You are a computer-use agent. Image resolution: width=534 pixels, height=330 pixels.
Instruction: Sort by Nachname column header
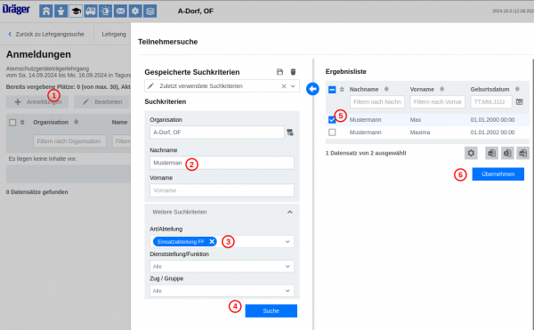(364, 89)
